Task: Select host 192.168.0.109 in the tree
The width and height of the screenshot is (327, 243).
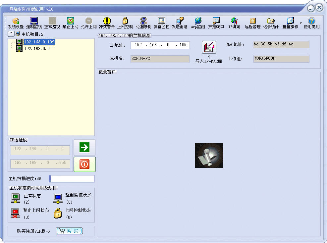Action: click(x=39, y=42)
